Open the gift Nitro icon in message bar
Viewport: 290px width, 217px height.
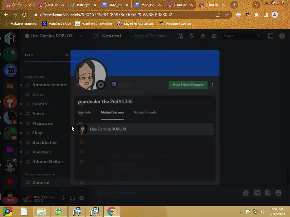click(246, 193)
